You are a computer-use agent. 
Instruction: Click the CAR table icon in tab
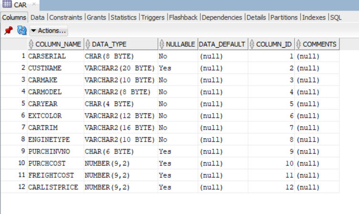point(7,4)
